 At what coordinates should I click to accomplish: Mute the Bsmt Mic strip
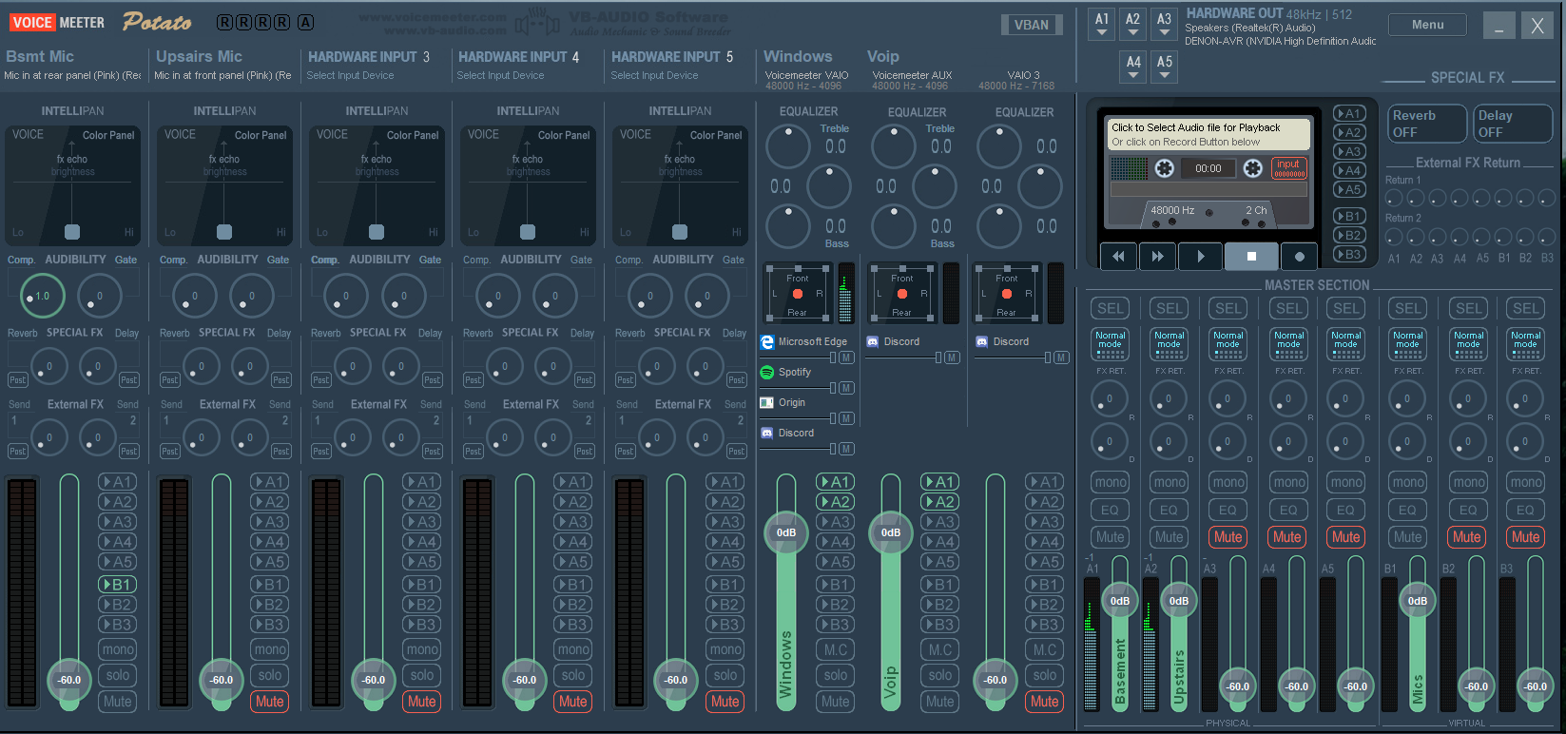[118, 702]
